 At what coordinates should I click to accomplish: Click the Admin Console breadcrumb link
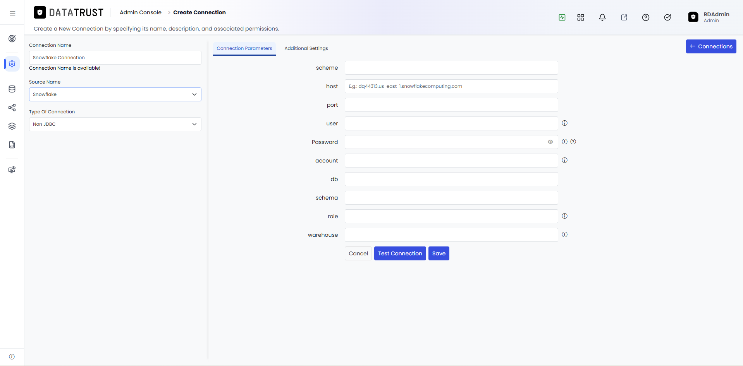(141, 12)
